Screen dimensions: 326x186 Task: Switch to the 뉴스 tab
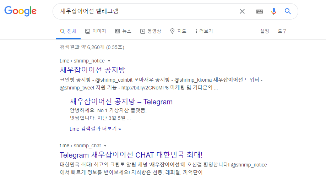click(x=123, y=31)
